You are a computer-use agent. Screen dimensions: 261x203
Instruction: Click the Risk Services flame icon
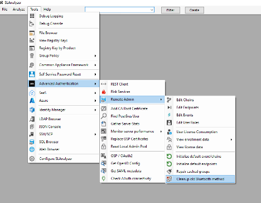(104, 92)
